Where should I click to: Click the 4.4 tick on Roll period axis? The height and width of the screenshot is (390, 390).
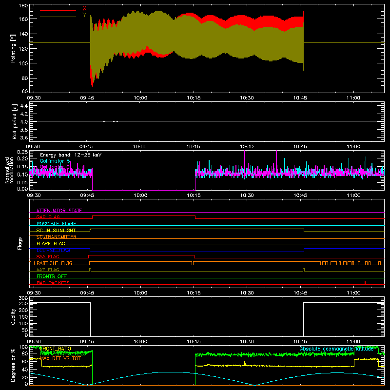tap(24, 106)
